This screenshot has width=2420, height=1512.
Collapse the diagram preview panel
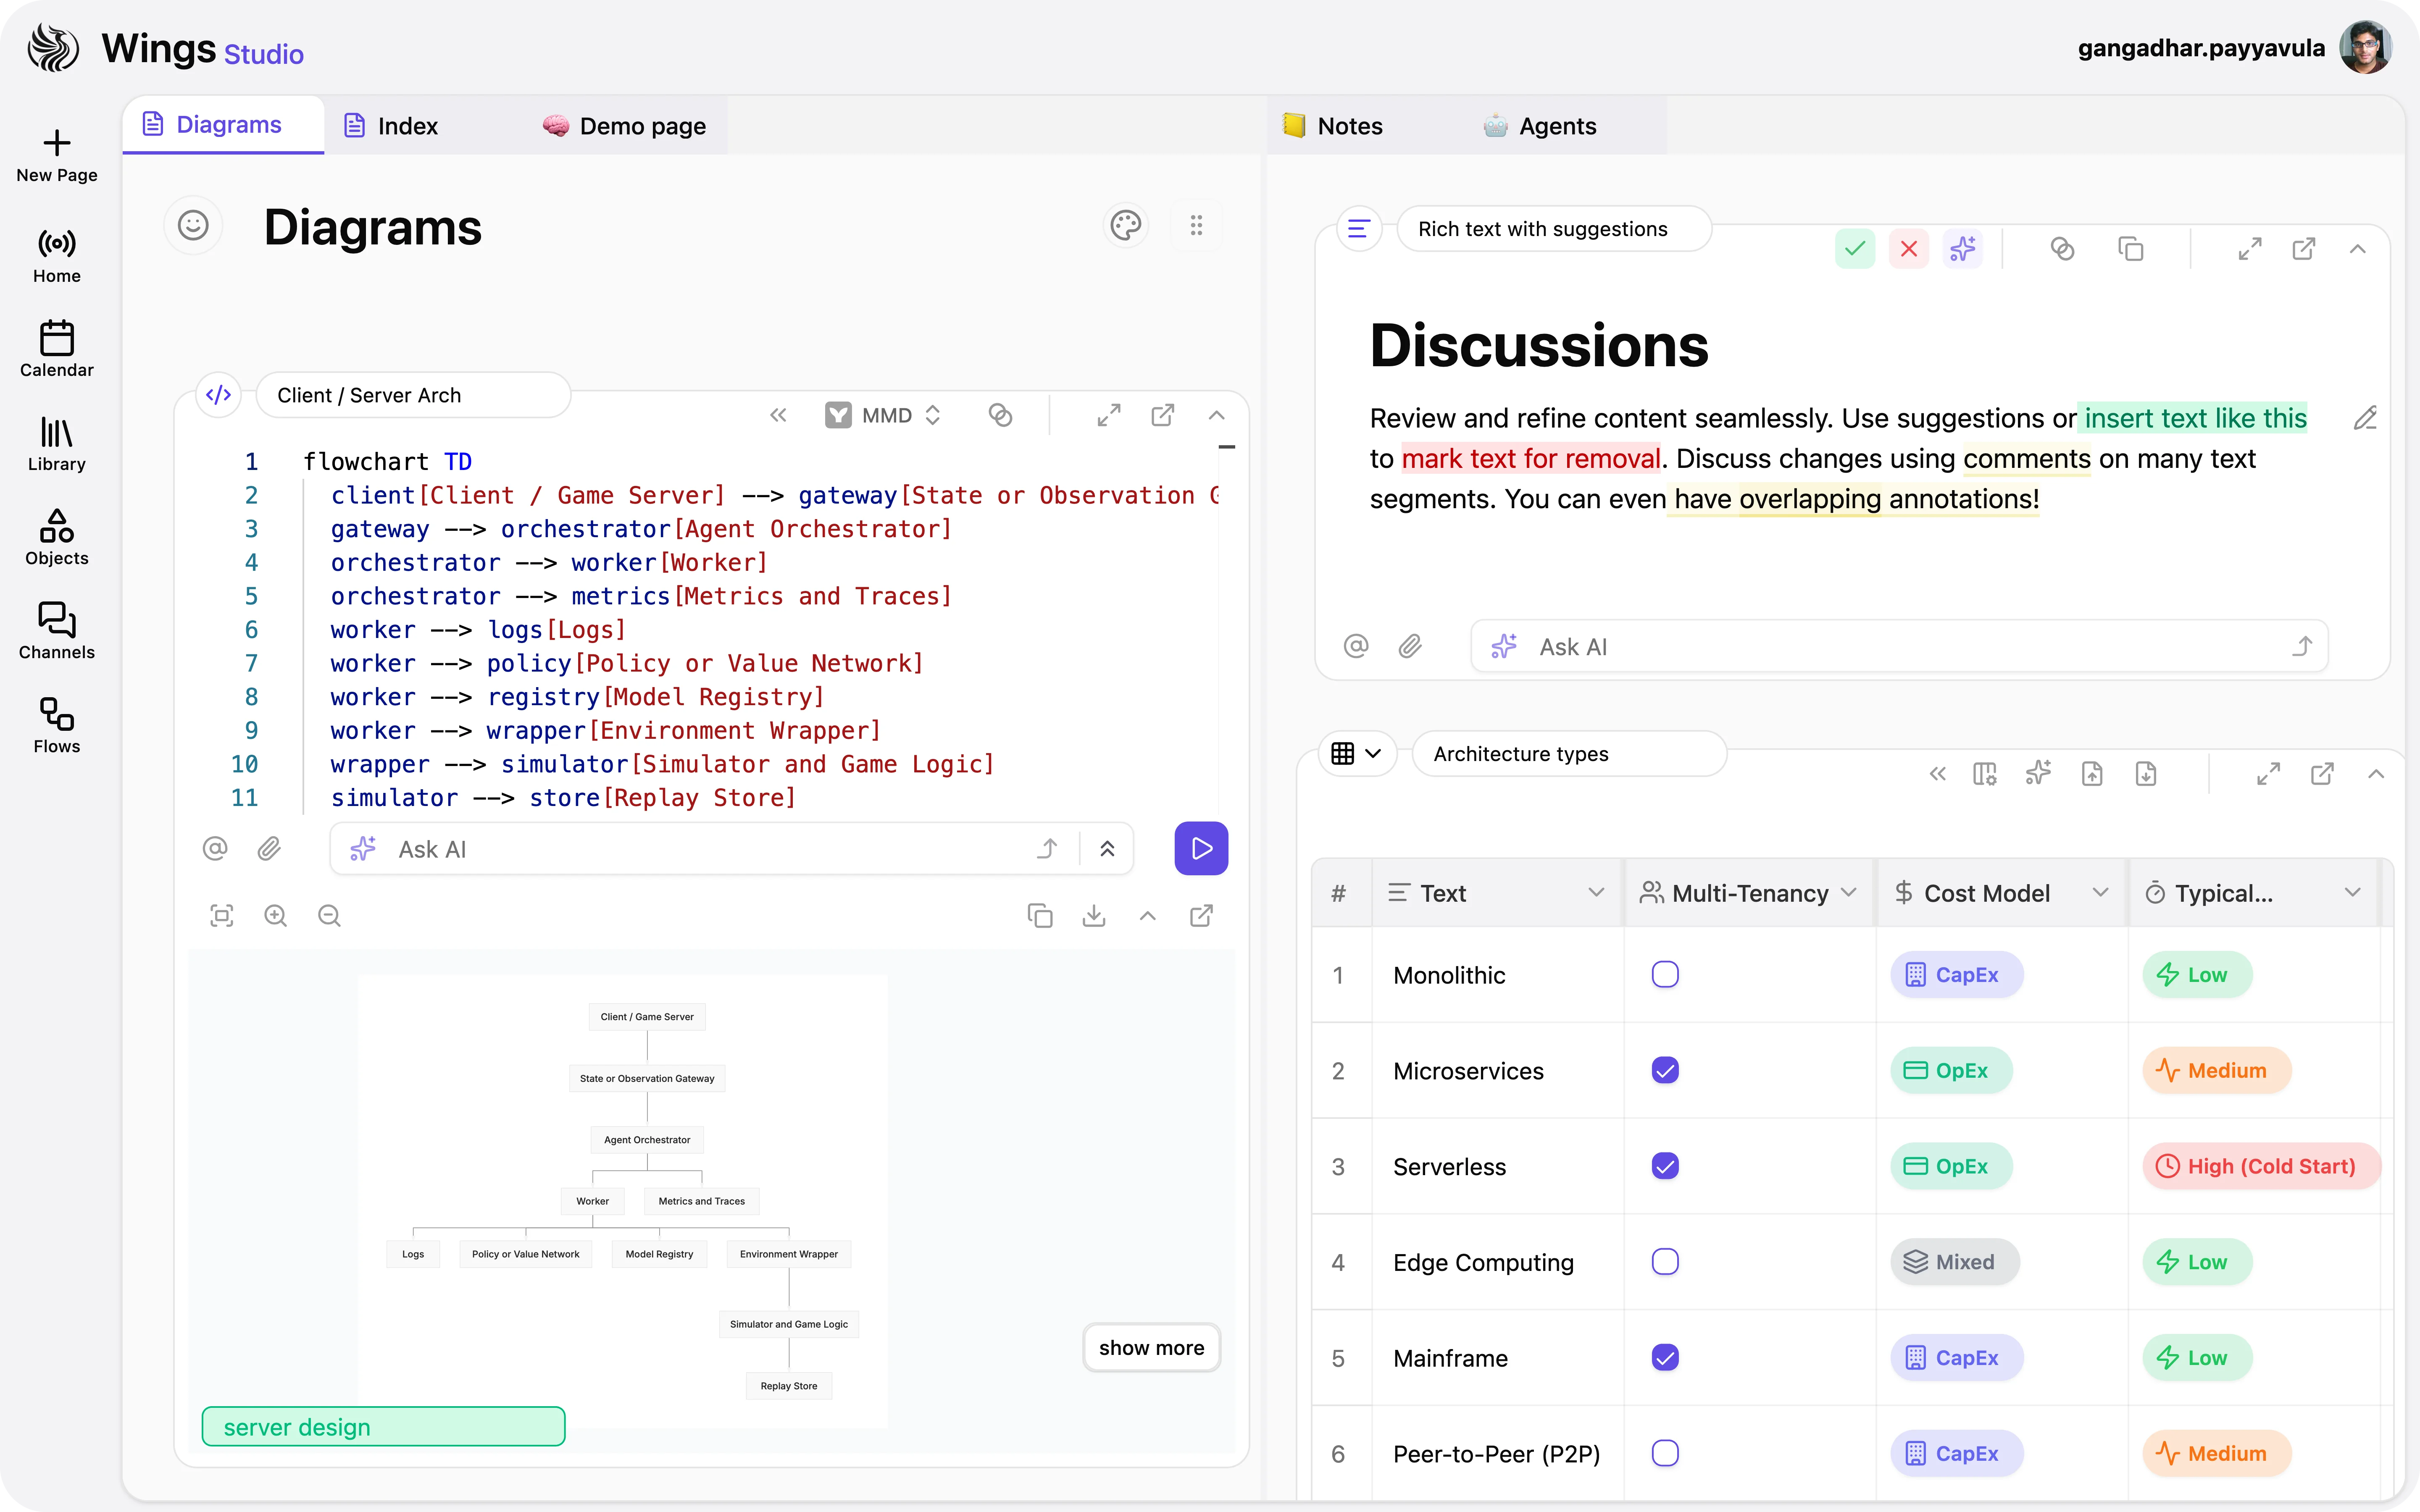point(1148,916)
